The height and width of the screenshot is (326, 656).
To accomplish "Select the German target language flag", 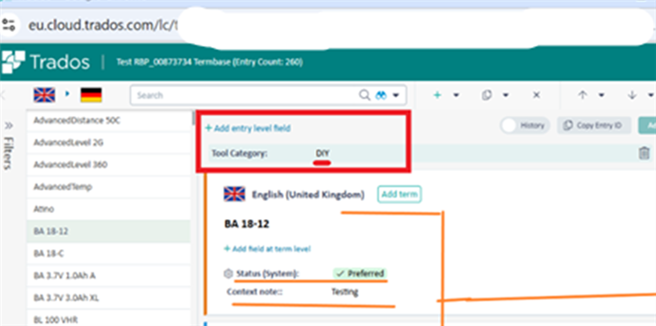I will tap(91, 95).
